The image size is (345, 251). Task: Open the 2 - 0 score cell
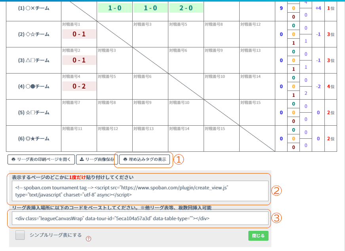(x=186, y=8)
